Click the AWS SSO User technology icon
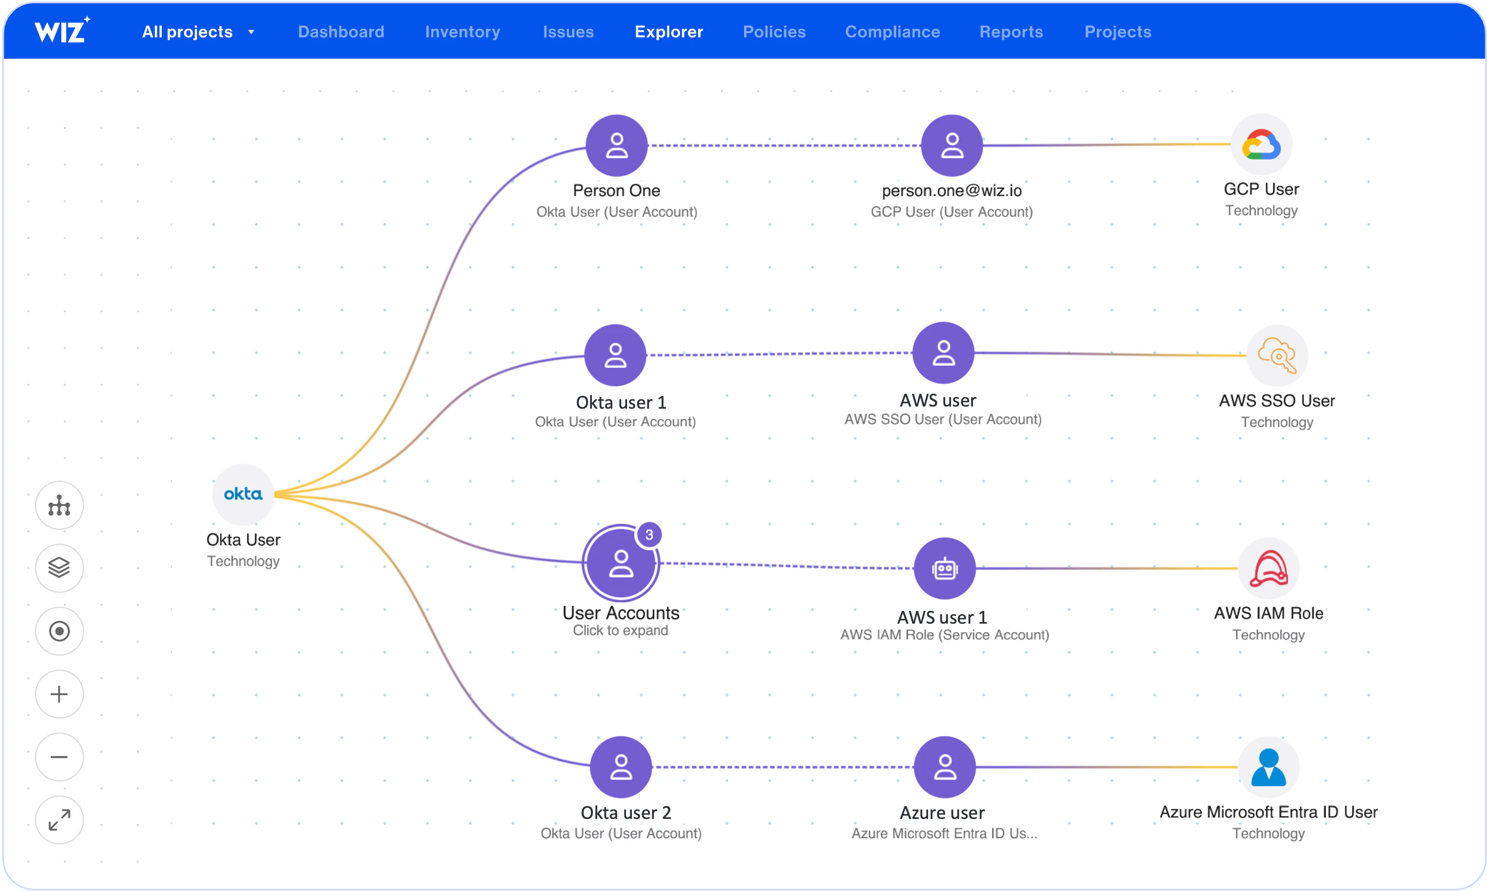The height and width of the screenshot is (892, 1487). click(1277, 356)
